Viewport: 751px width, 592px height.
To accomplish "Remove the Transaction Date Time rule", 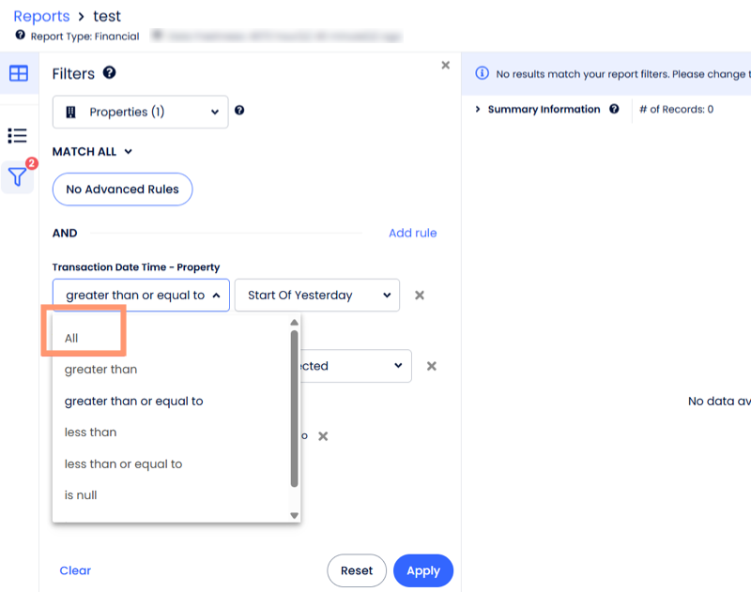I will point(420,296).
